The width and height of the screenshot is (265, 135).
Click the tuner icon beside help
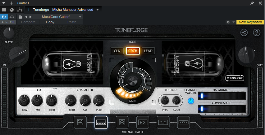(244, 33)
